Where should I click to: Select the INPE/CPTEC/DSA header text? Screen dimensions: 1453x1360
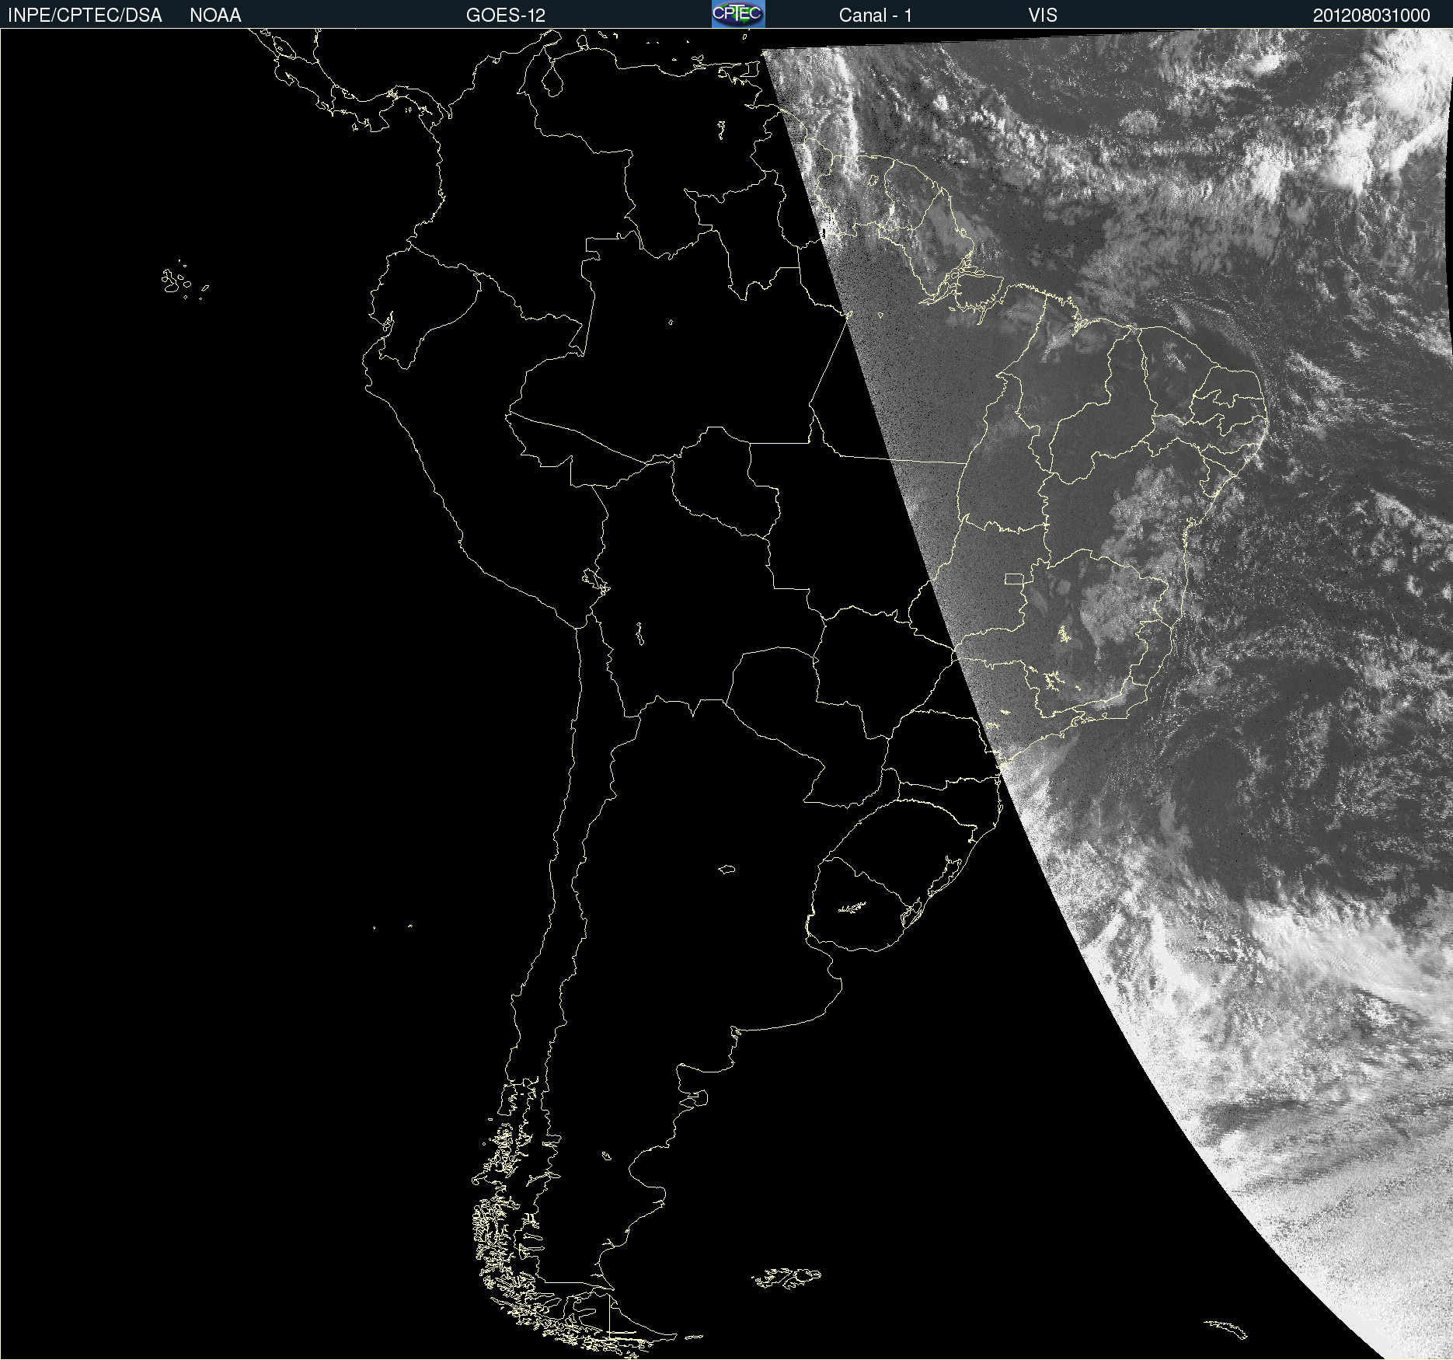[85, 16]
